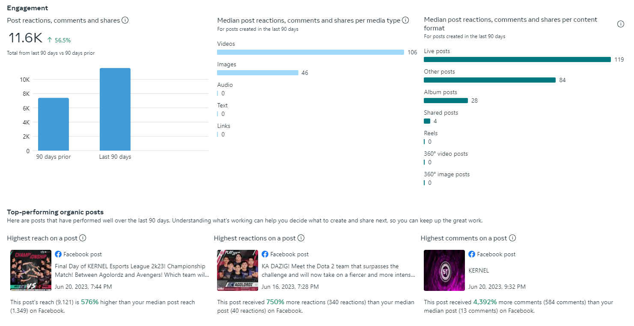Open the Championship match post thumbnail
634x326 pixels.
(31, 270)
